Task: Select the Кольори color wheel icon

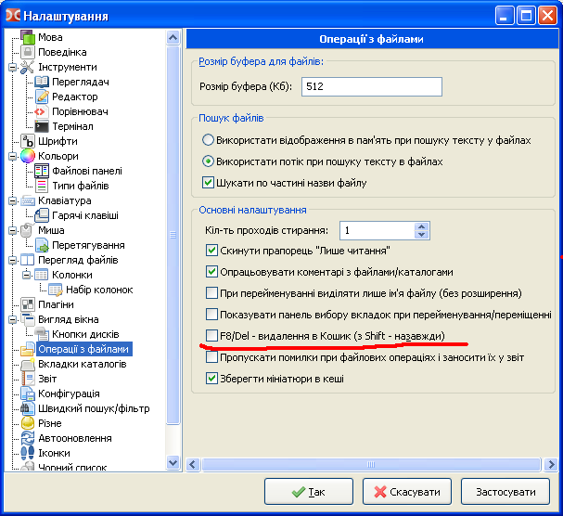Action: 27,156
